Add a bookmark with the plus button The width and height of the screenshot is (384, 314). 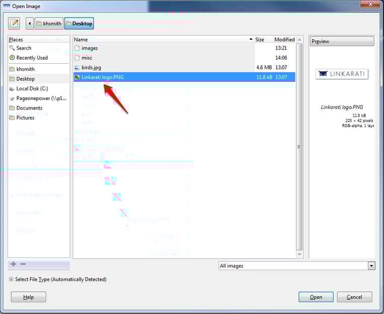click(x=14, y=264)
